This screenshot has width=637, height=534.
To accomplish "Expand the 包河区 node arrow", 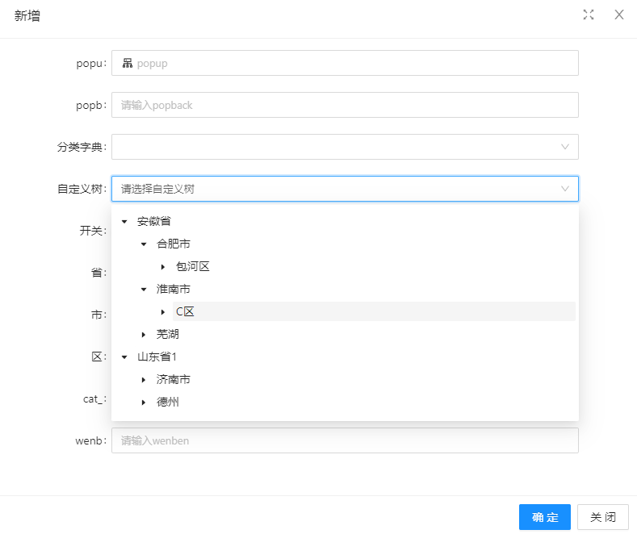I will (163, 267).
